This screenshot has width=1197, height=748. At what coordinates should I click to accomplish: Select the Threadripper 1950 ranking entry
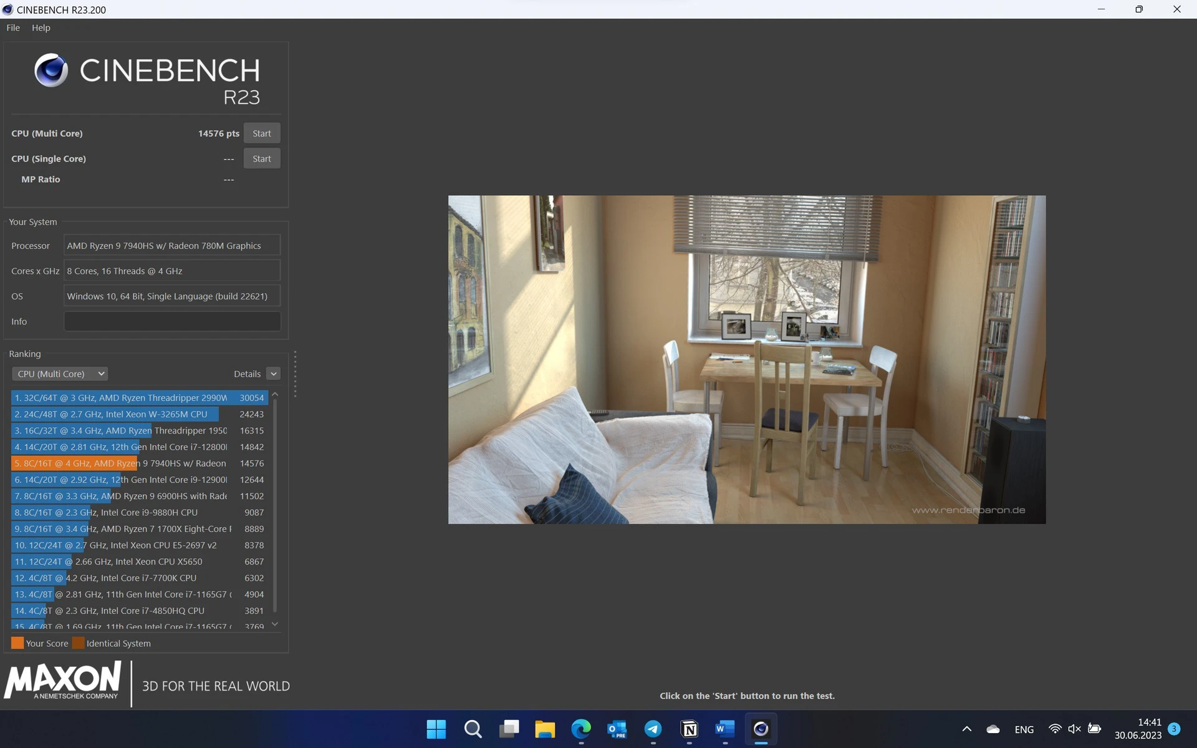[140, 430]
